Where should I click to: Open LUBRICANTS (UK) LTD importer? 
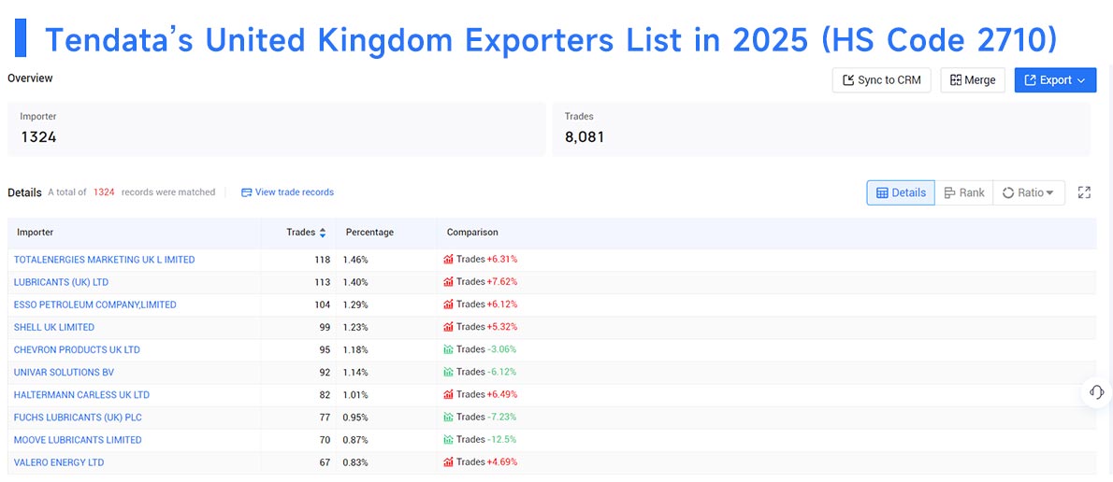pyautogui.click(x=61, y=282)
